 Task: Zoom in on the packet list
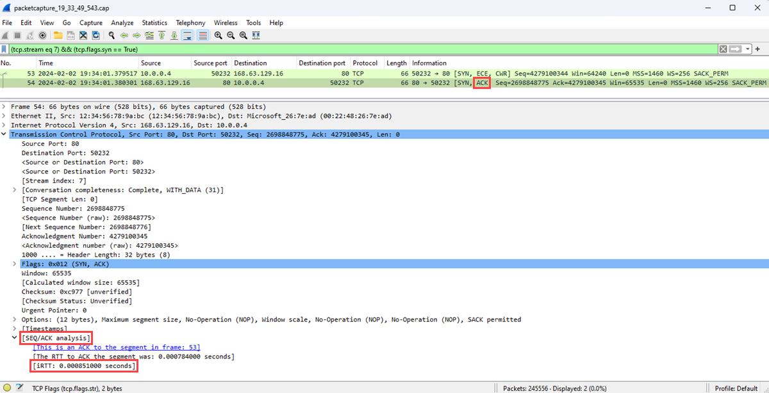click(x=219, y=35)
